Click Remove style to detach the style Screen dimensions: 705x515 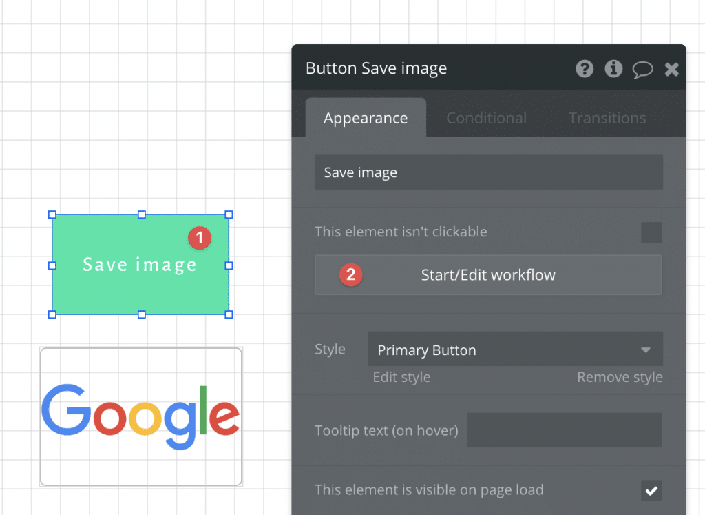click(x=619, y=377)
